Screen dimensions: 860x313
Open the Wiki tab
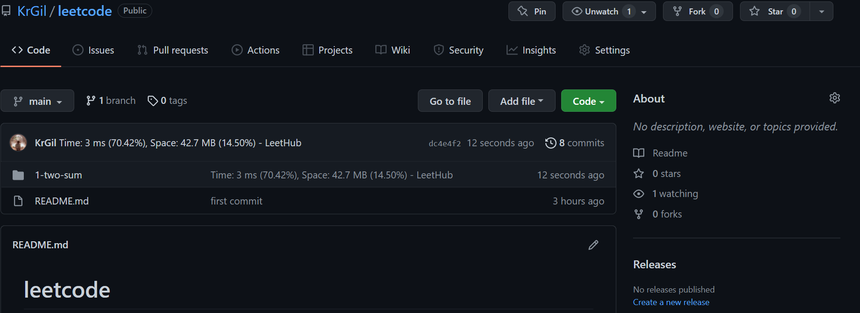(x=393, y=50)
